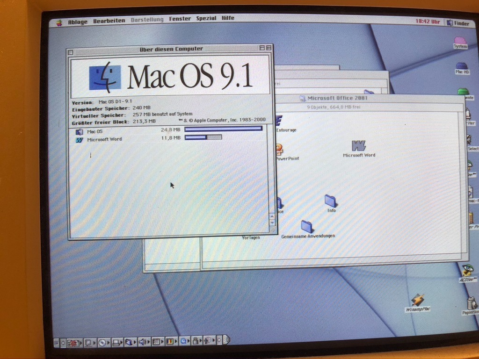Open the Fenster menu

point(180,19)
